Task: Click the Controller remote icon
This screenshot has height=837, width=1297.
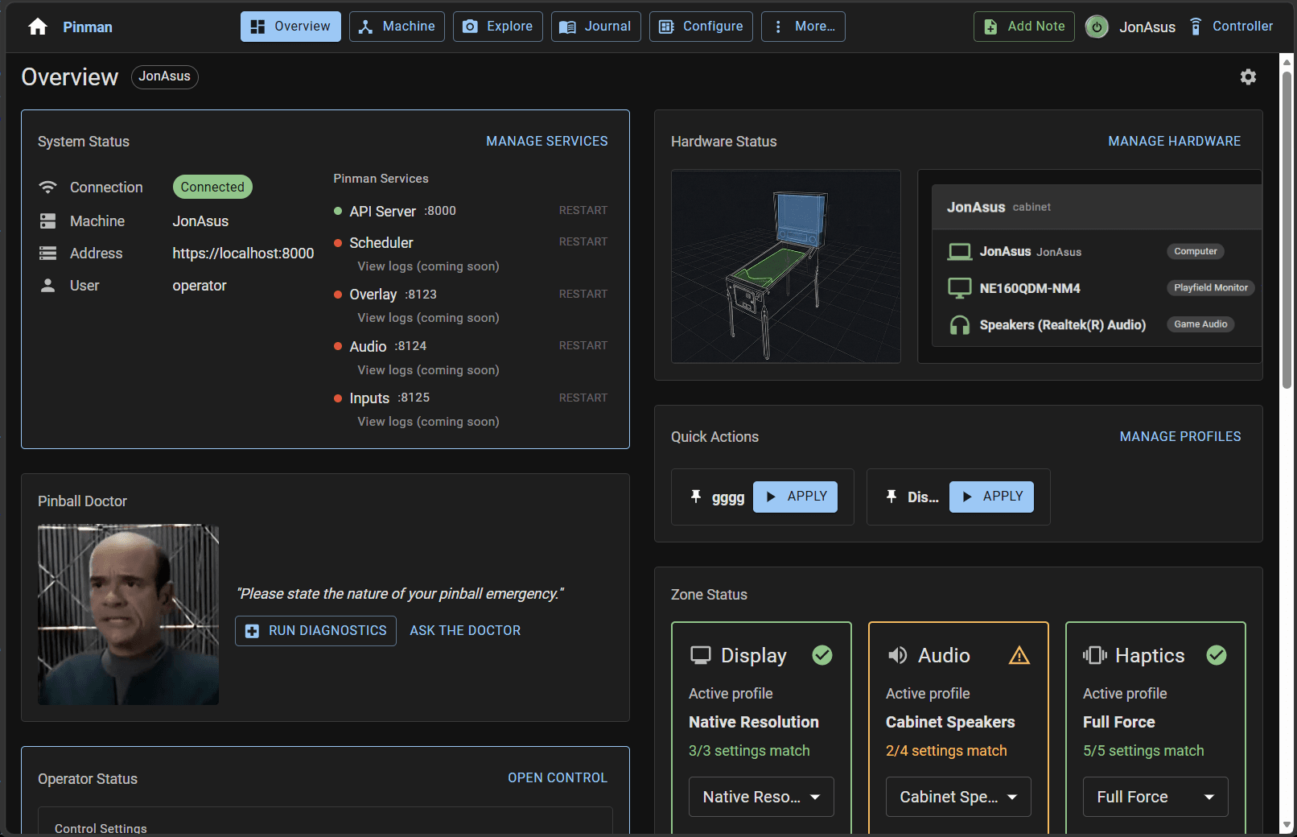Action: click(1196, 27)
